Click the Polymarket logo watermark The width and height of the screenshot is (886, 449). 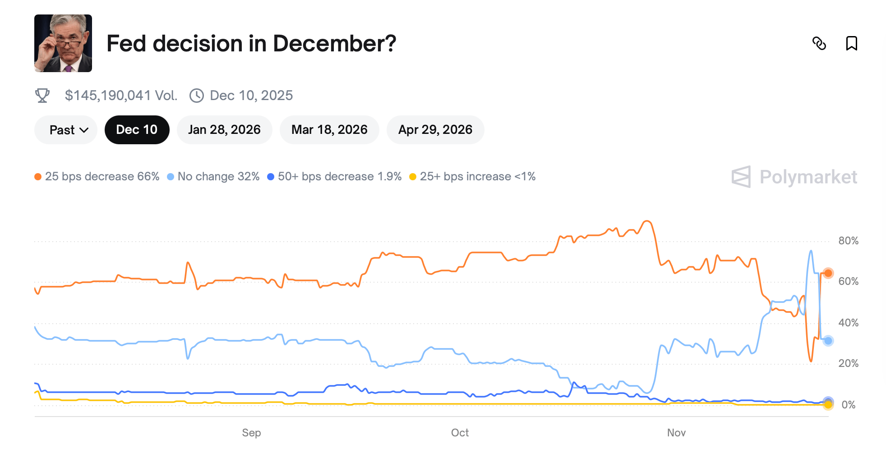tap(794, 177)
